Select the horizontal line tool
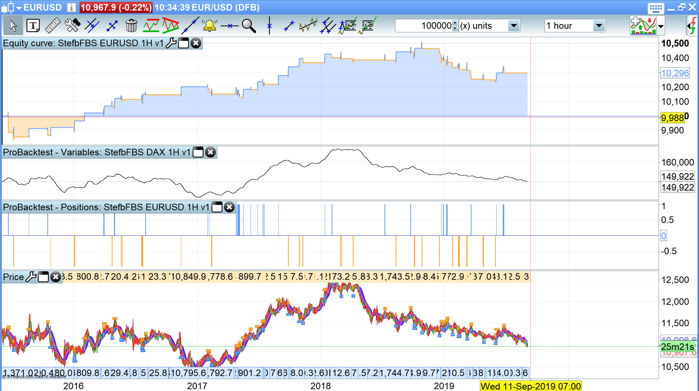The height and width of the screenshot is (391, 699). coord(229,26)
